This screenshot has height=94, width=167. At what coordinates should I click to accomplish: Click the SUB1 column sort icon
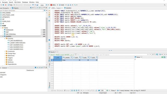80,57
